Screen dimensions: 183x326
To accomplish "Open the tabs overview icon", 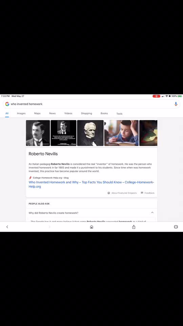I will [x=176, y=227].
